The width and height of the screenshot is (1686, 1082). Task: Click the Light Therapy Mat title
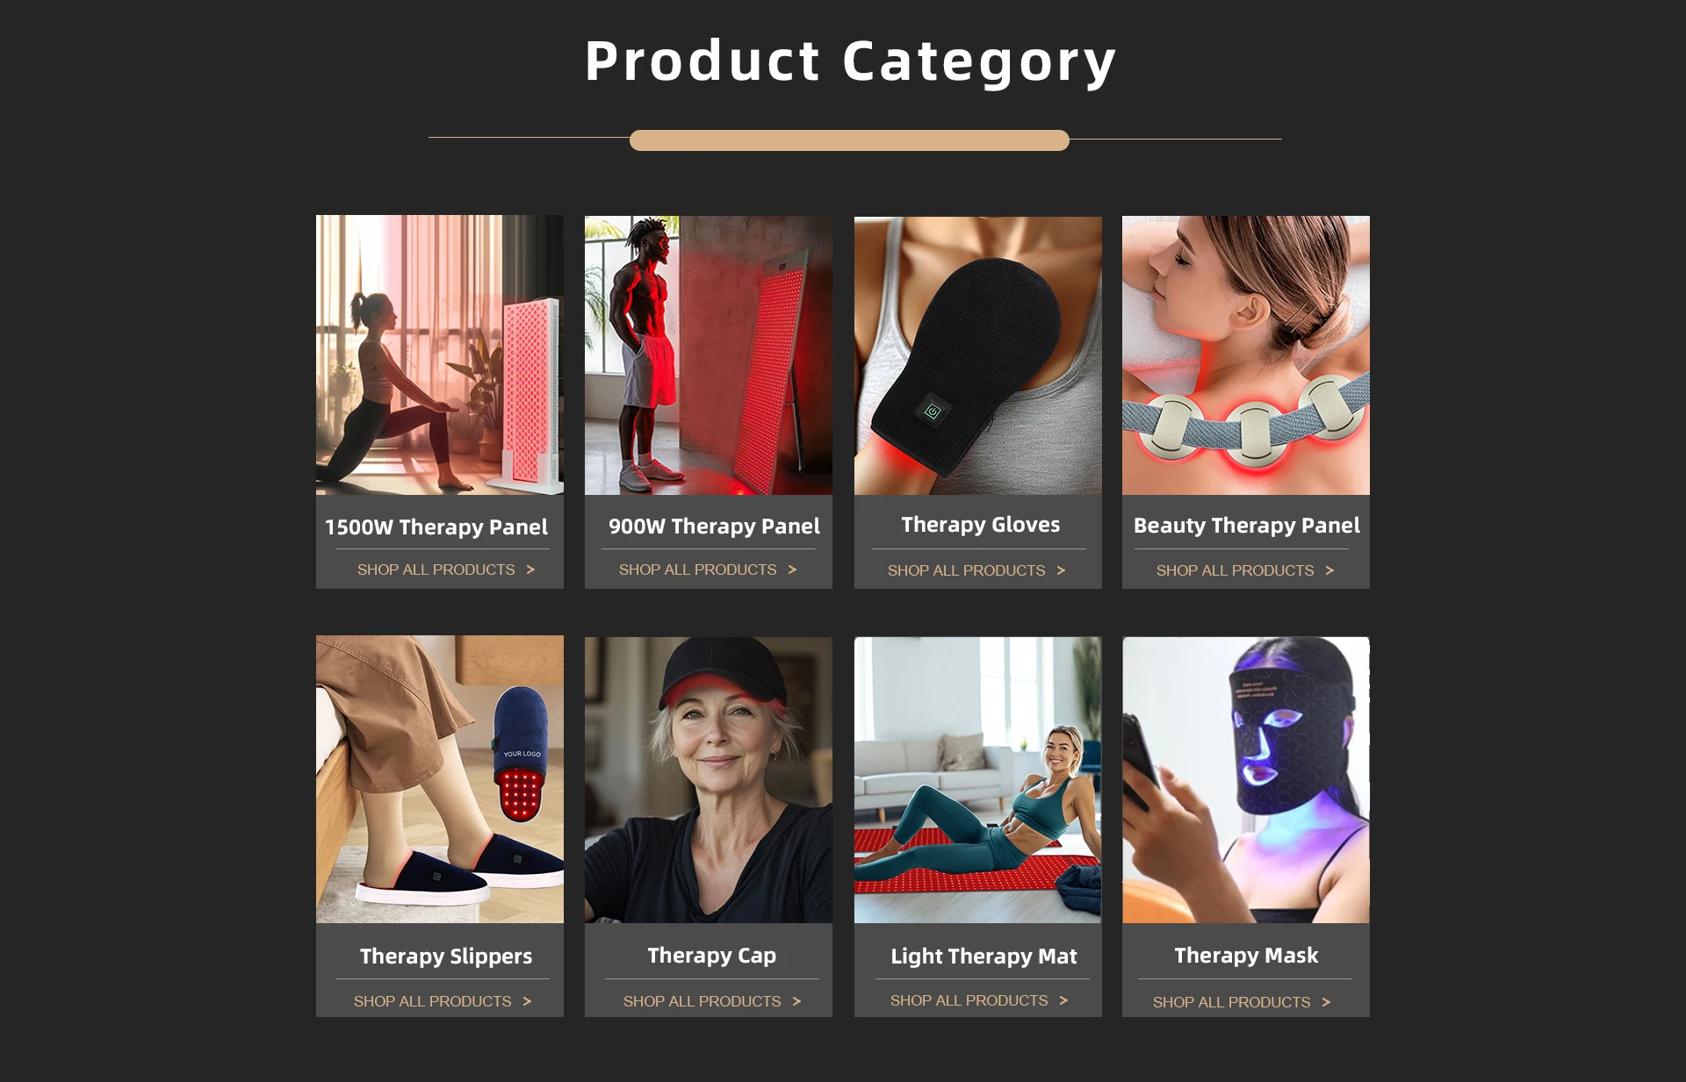[983, 957]
